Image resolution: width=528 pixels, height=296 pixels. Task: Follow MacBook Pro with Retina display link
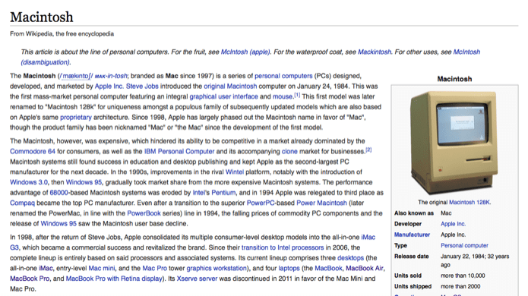click(x=114, y=279)
